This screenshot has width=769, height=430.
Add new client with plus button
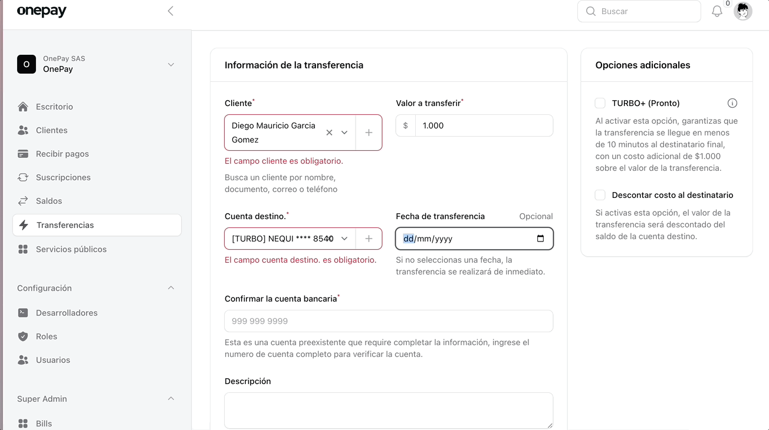[x=369, y=133]
